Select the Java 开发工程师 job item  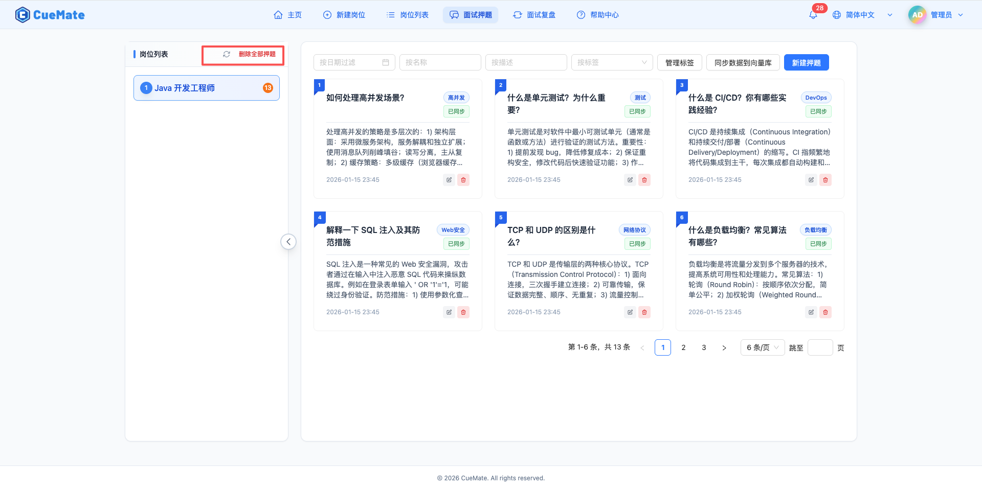point(206,88)
